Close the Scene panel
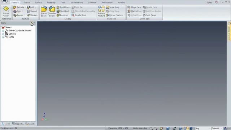 pos(35,23)
